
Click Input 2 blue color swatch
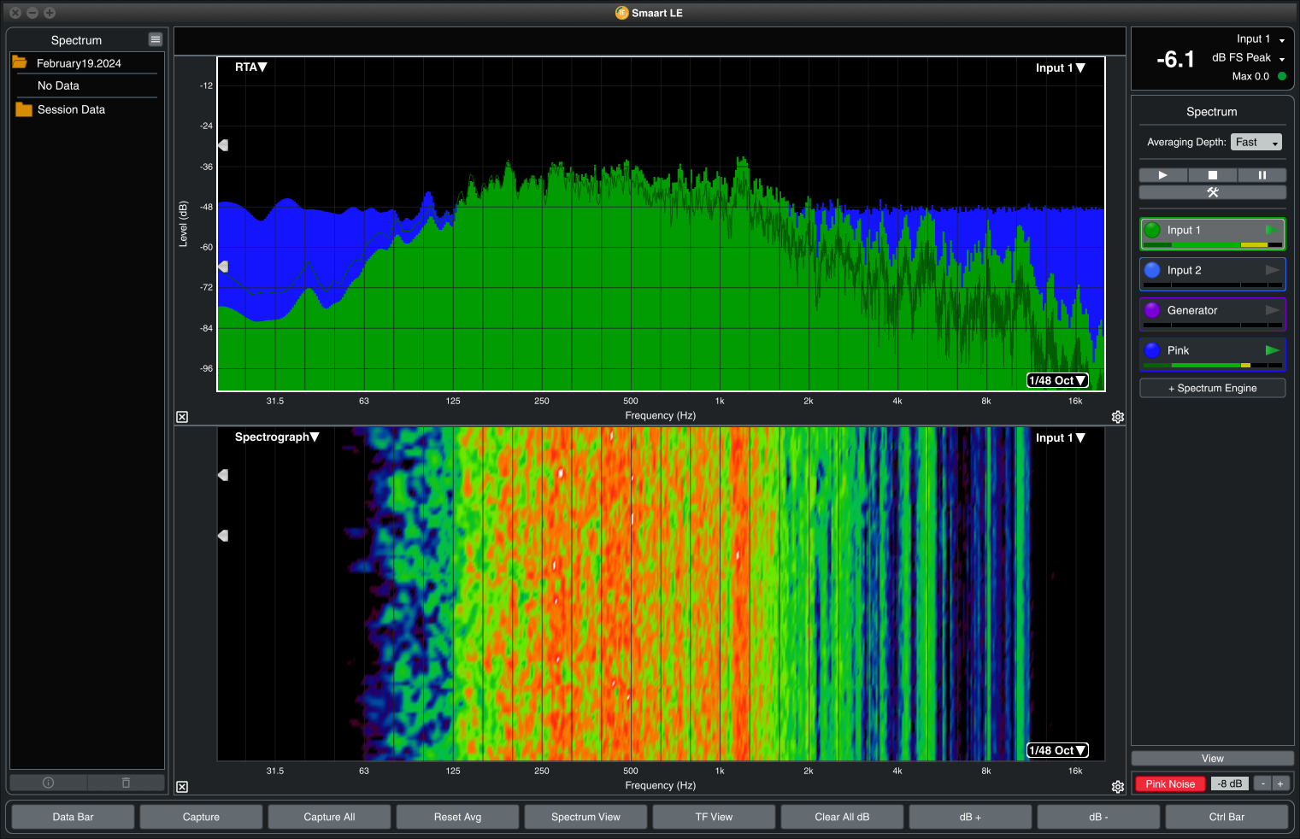(x=1152, y=270)
